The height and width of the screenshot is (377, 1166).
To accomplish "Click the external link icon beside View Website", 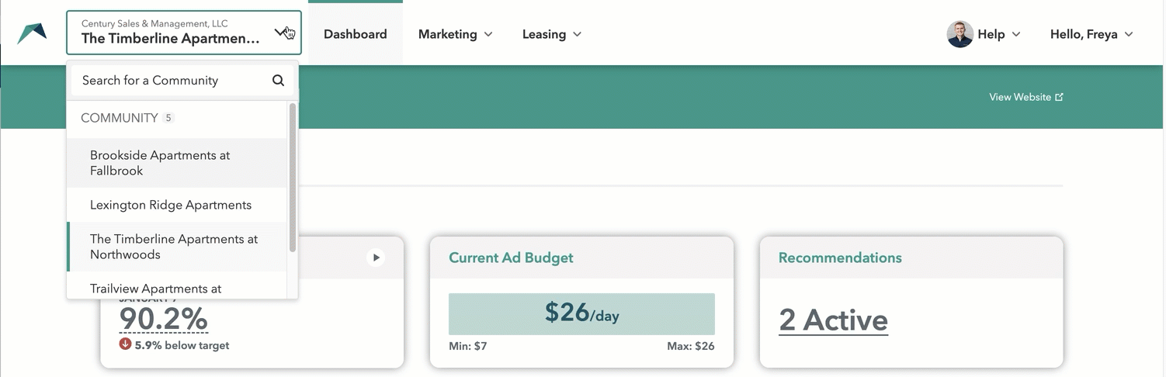I will click(x=1060, y=97).
